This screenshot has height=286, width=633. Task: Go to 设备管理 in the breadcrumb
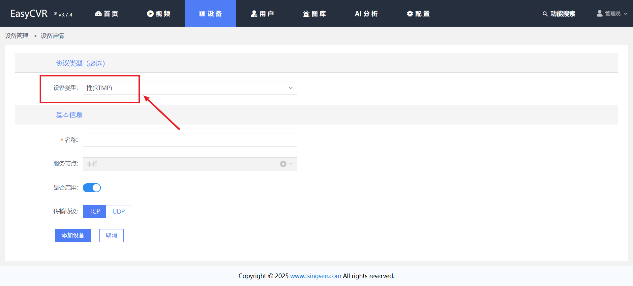coord(17,36)
